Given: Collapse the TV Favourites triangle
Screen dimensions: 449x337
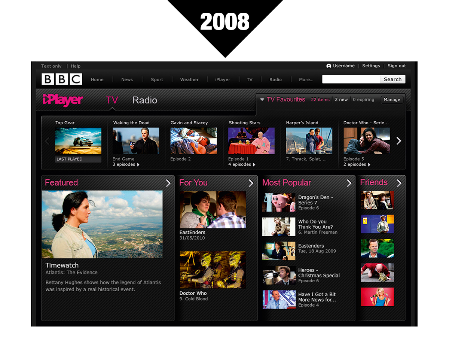Looking at the screenshot, I should [x=262, y=100].
